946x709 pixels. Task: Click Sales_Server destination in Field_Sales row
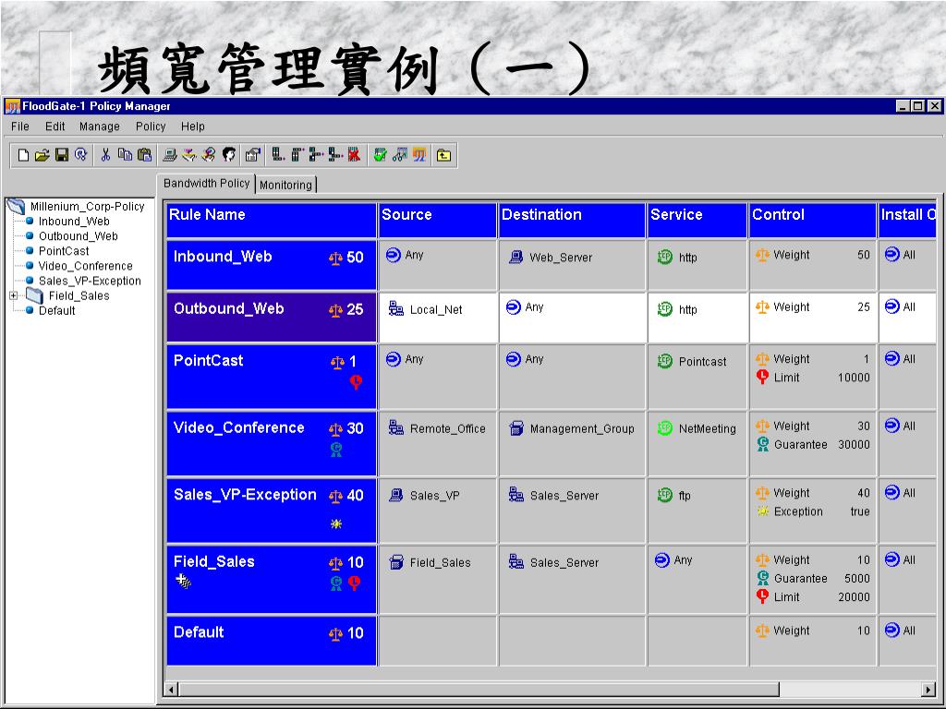pyautogui.click(x=554, y=562)
